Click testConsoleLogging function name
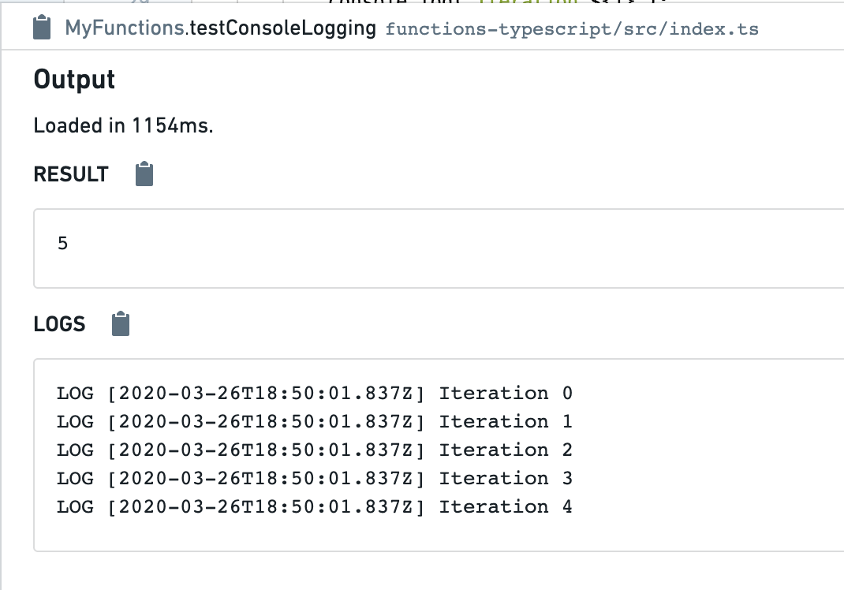The image size is (844, 590). 283,28
